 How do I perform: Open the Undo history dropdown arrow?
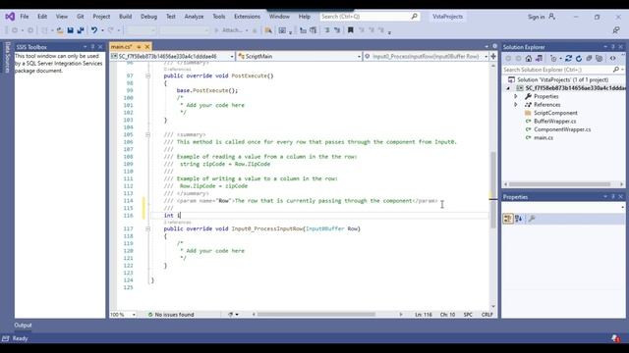[102, 30]
